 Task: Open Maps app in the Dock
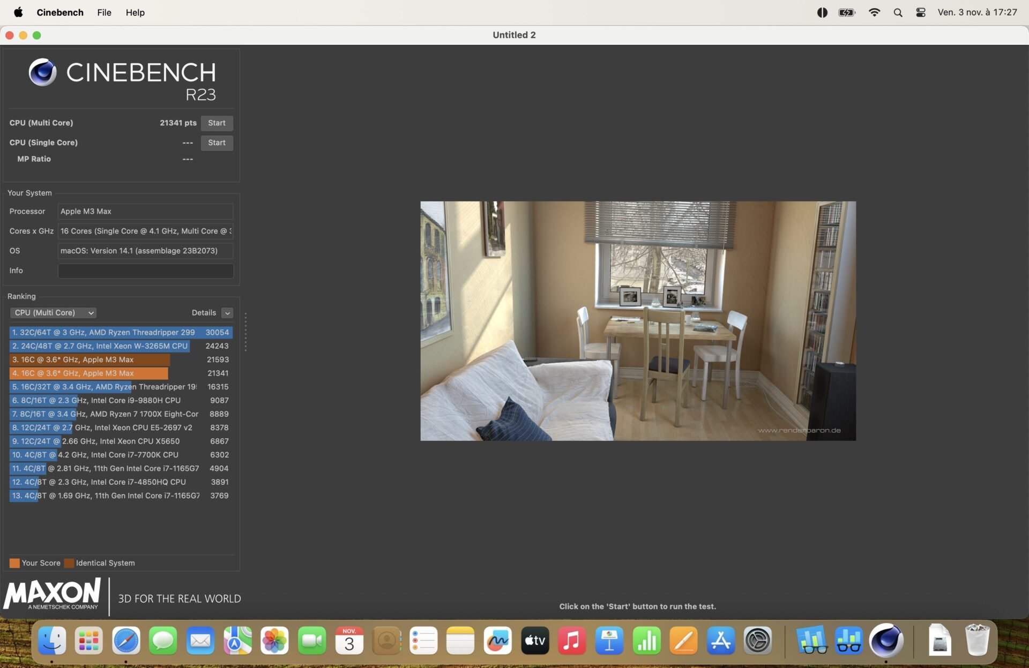click(237, 641)
